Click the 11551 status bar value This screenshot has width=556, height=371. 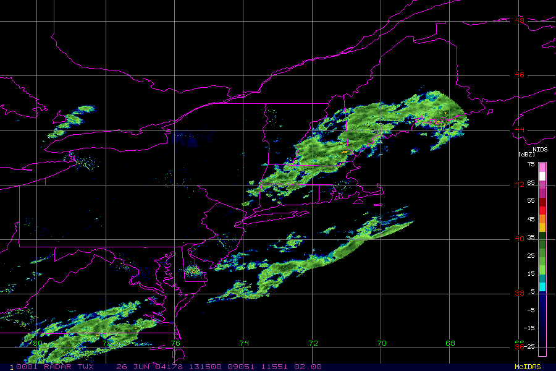275,367
